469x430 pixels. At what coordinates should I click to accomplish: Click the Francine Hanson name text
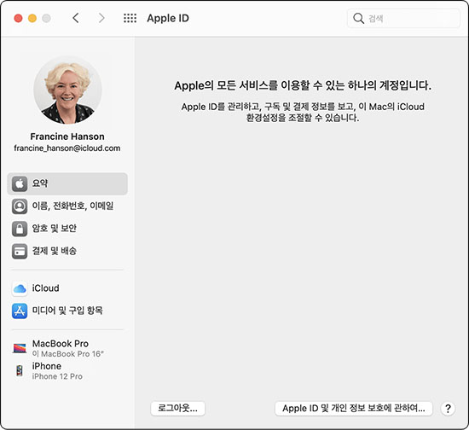(x=67, y=137)
